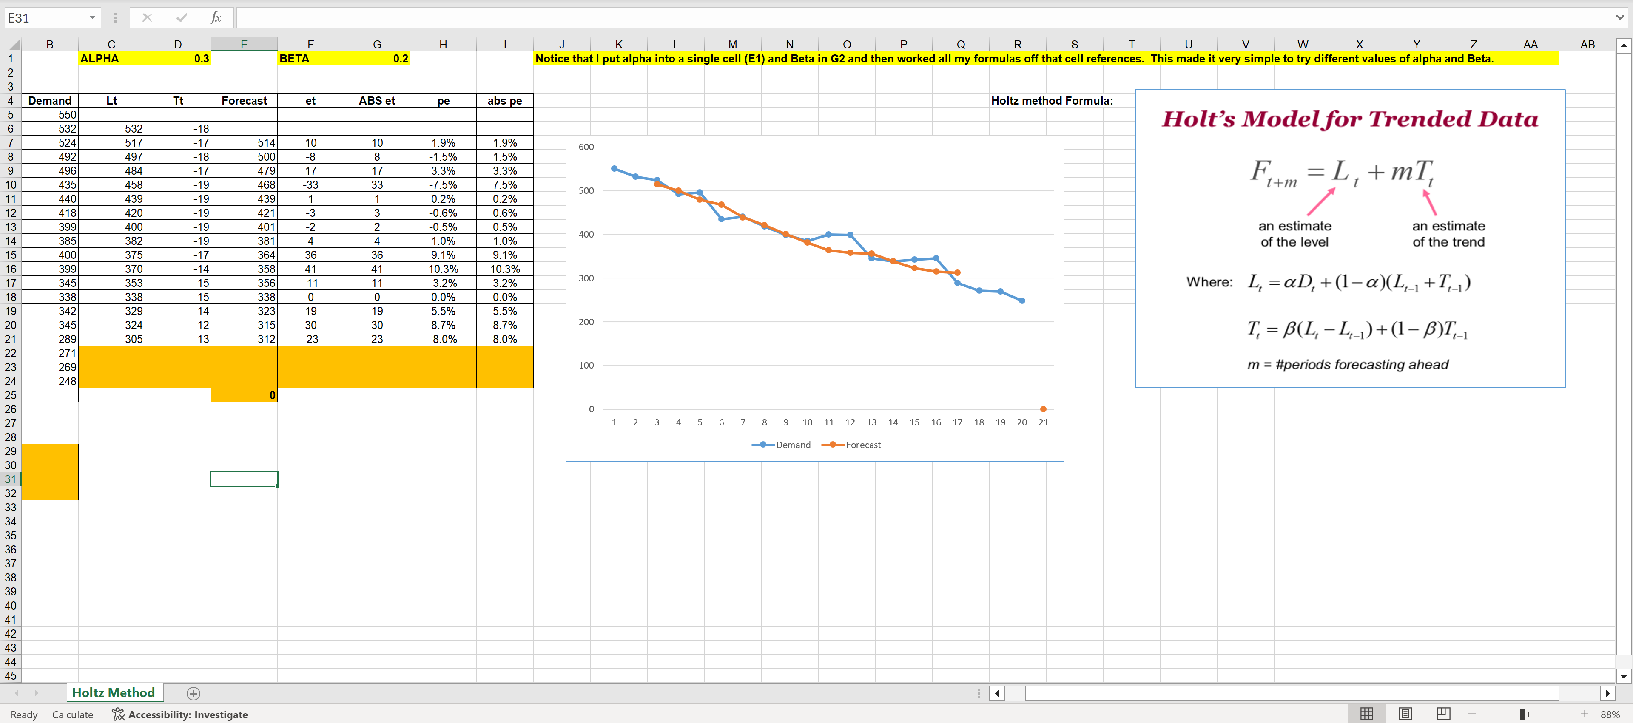Click the Enter checkmark icon in the formula bar
The image size is (1633, 723).
[x=182, y=17]
